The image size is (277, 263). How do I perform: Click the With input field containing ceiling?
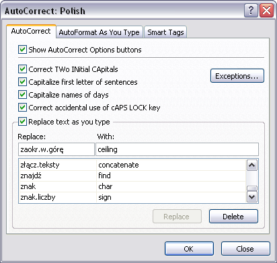point(177,149)
